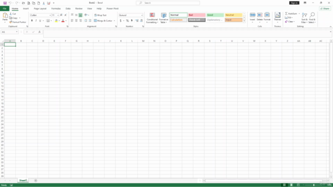Apply borders to the cells
This screenshot has width=333, height=187.
pyautogui.click(x=48, y=21)
